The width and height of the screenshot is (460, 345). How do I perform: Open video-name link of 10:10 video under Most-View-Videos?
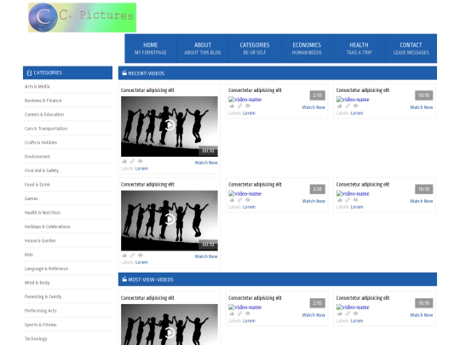tap(353, 308)
